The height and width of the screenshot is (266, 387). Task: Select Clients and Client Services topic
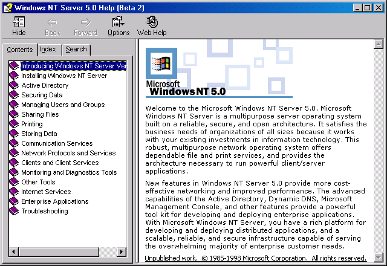tap(60, 163)
